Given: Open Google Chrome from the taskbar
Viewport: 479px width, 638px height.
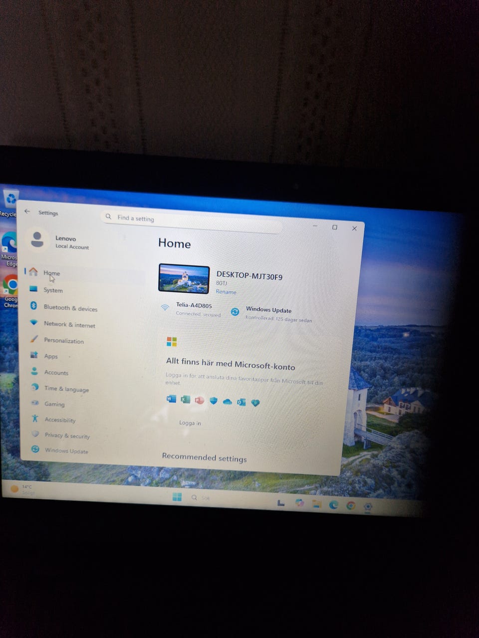Looking at the screenshot, I should [351, 505].
